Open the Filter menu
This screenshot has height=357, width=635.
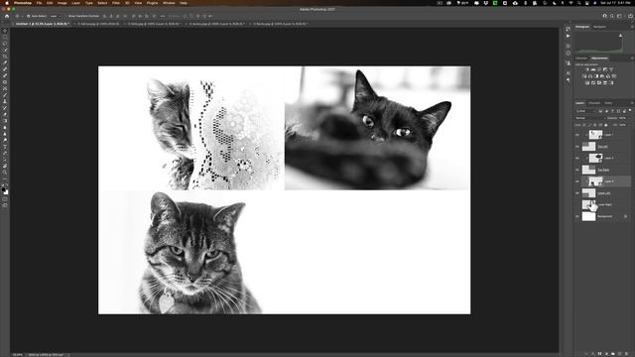[x=116, y=3]
